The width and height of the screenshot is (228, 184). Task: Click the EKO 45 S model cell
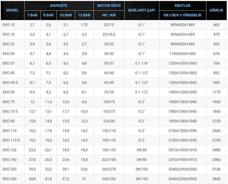point(12,83)
